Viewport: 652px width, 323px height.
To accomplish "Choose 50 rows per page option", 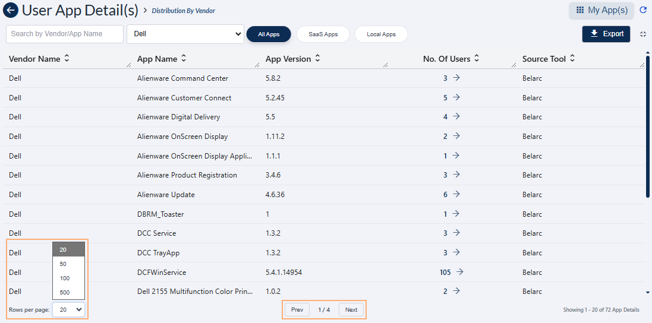I will (68, 264).
